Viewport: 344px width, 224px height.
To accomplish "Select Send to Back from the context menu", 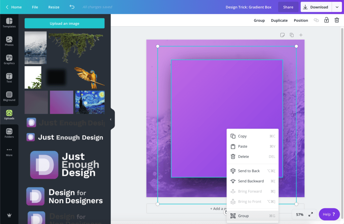I will click(249, 171).
